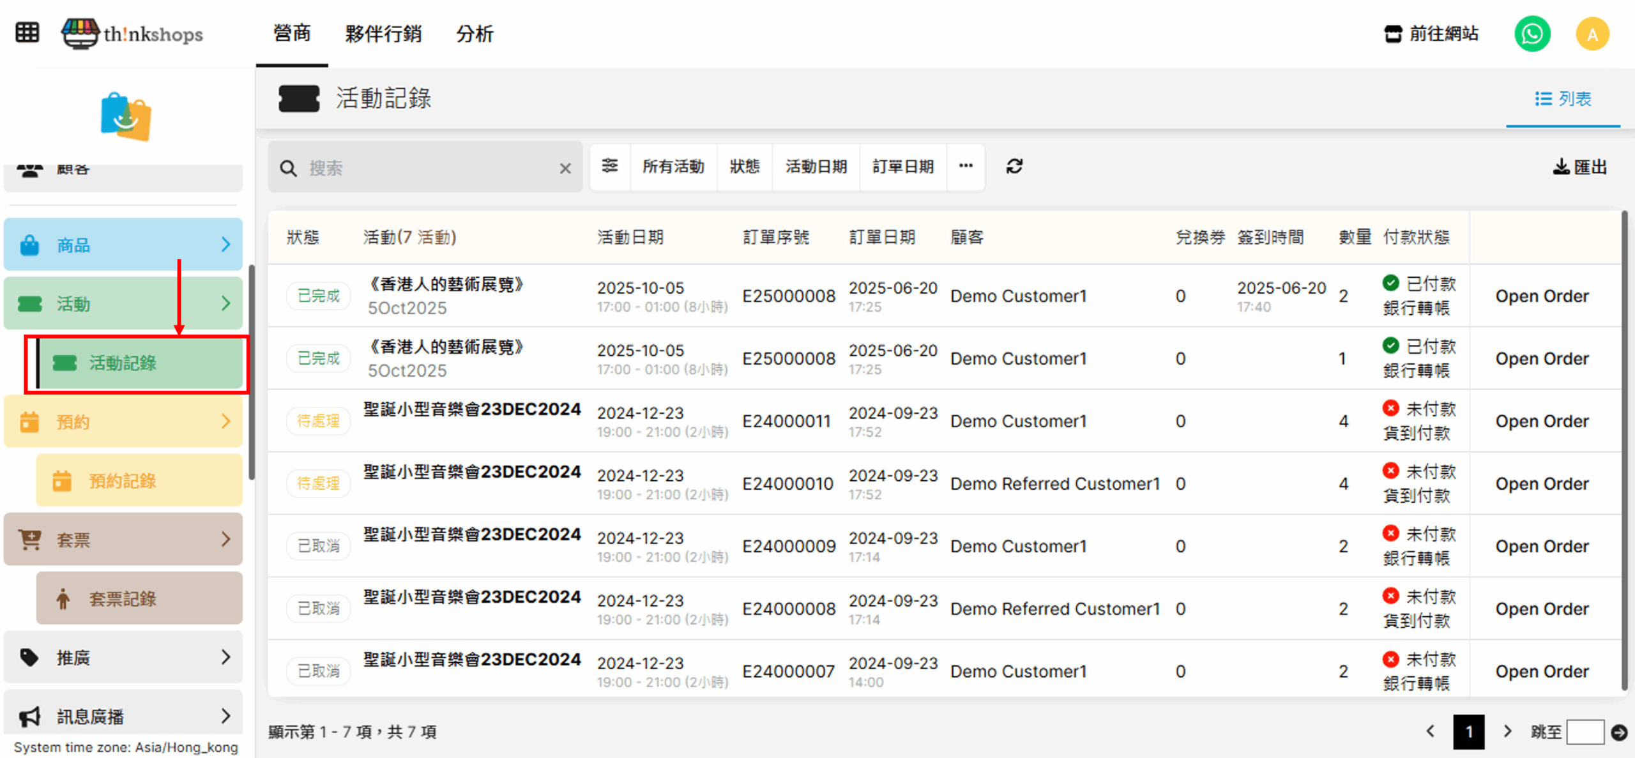Click the more options ellipsis filter
Image resolution: width=1635 pixels, height=758 pixels.
coord(966,167)
